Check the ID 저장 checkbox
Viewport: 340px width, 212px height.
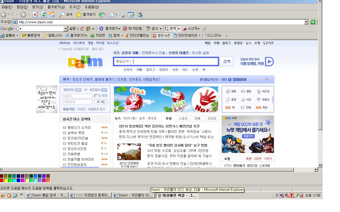click(x=96, y=96)
